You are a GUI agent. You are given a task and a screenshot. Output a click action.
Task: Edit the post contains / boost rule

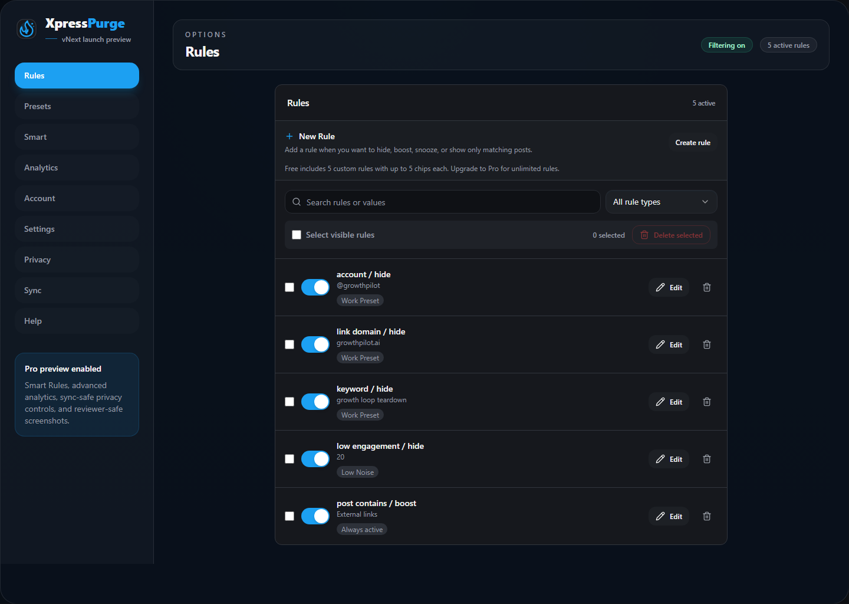pos(669,516)
